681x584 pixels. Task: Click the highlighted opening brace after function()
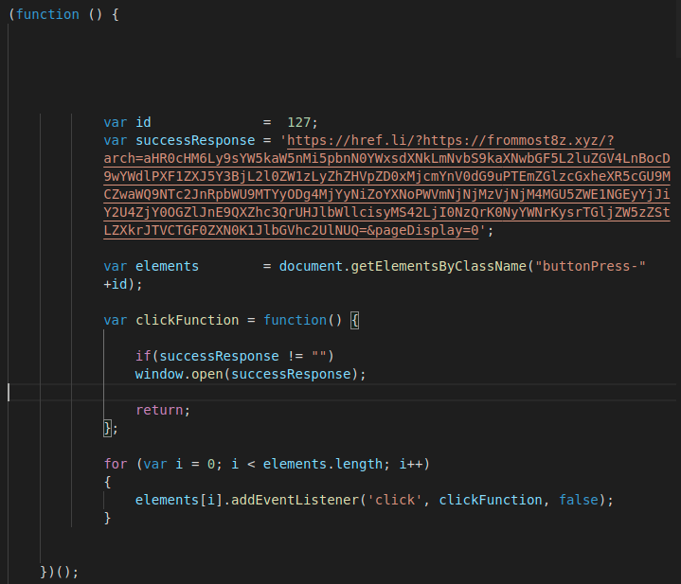355,320
